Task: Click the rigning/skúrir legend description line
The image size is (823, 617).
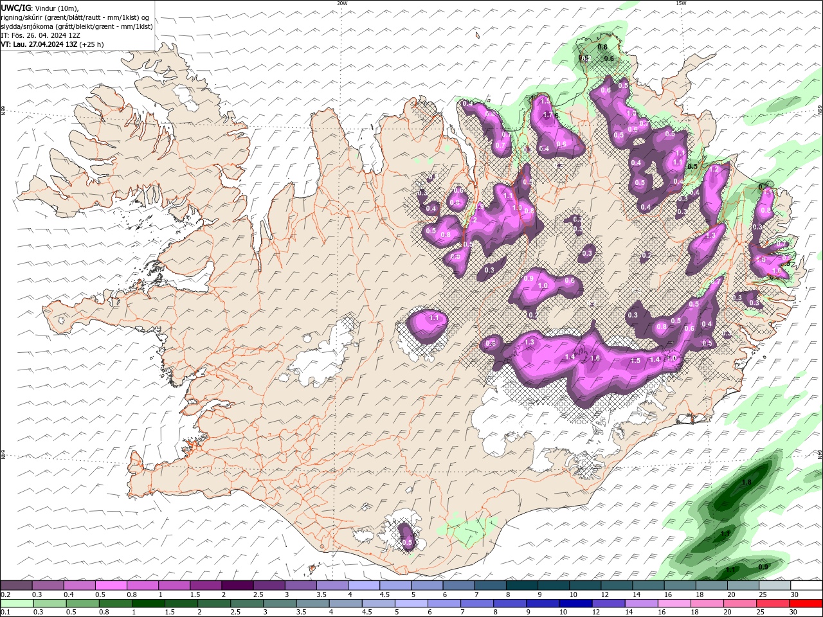Action: (75, 17)
